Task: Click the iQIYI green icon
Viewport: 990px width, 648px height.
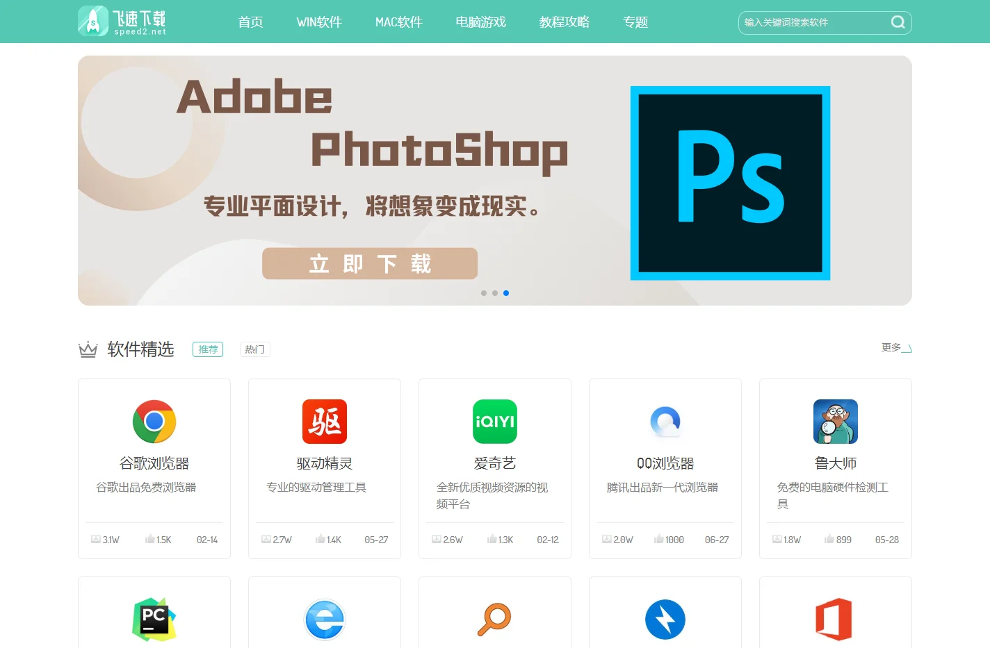Action: pos(495,422)
